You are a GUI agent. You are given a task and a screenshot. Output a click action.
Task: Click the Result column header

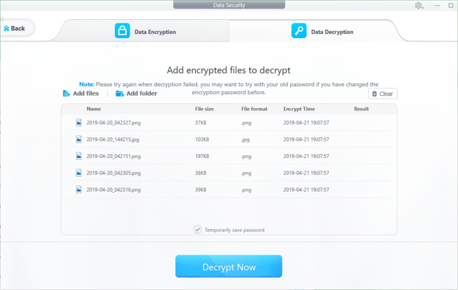pyautogui.click(x=361, y=109)
